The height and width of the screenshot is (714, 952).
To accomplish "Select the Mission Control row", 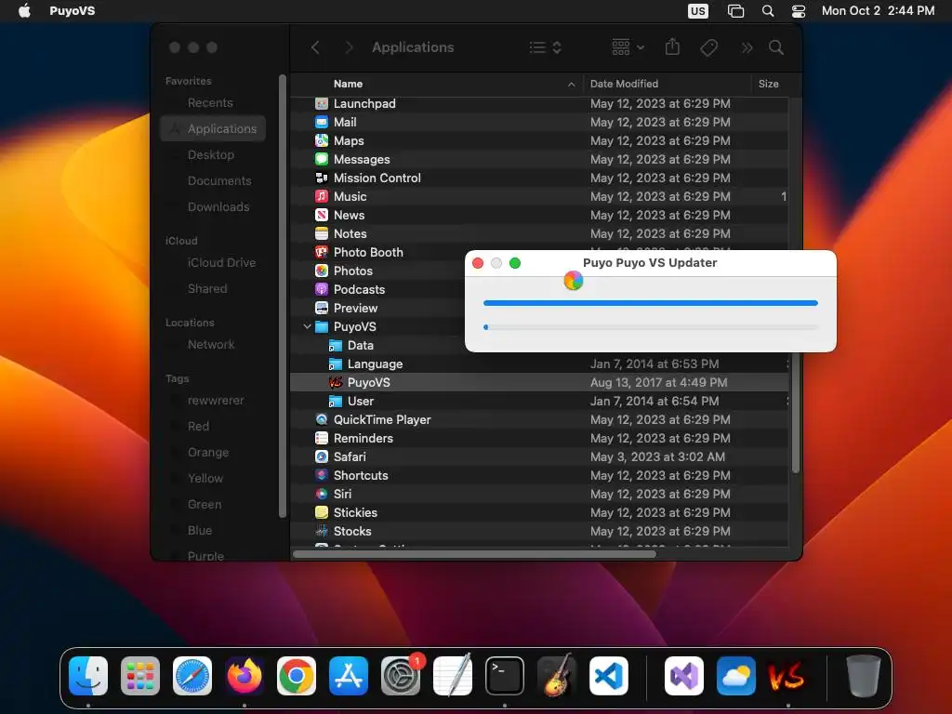I will [x=539, y=178].
